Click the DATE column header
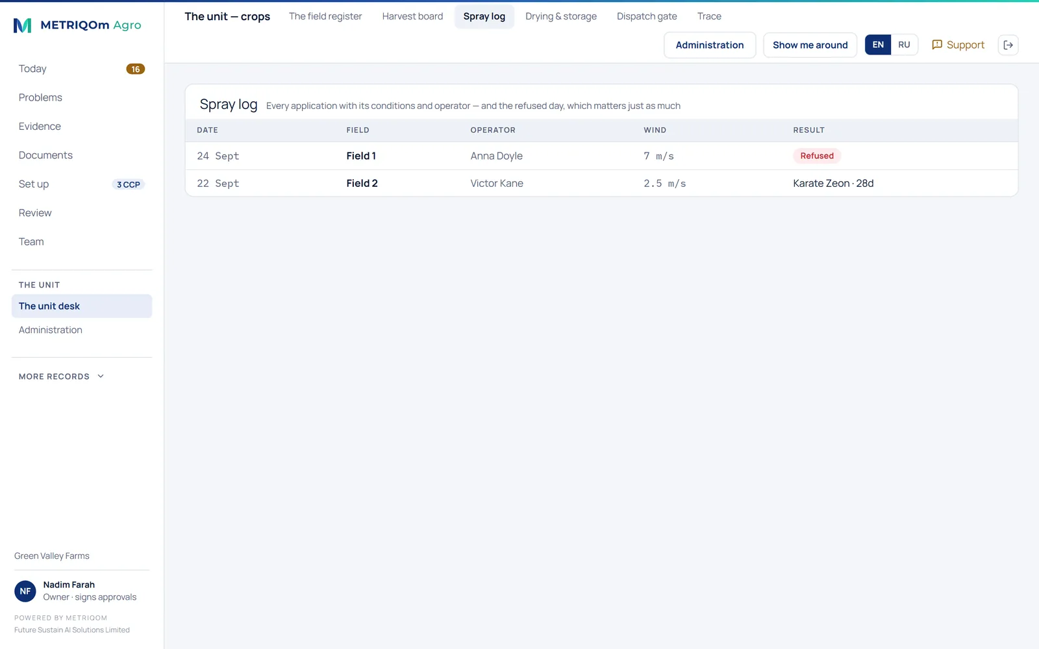1039x649 pixels. [x=207, y=130]
